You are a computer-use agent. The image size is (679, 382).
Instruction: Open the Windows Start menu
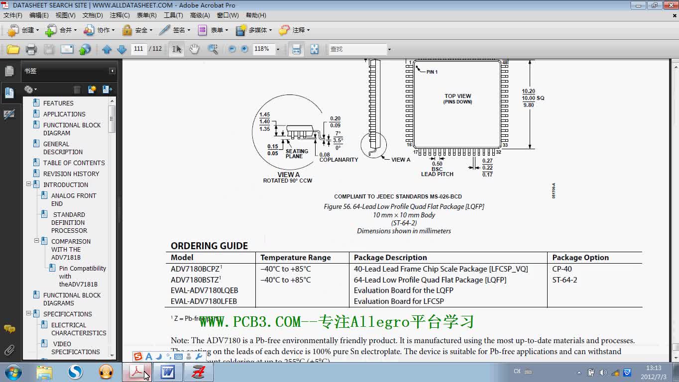[x=12, y=372]
